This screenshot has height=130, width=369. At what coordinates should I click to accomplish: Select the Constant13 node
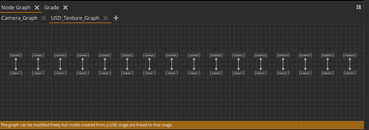pyautogui.click(x=283, y=55)
